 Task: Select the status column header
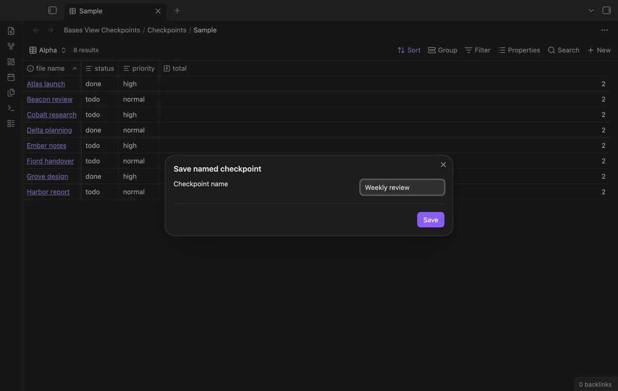click(x=100, y=68)
